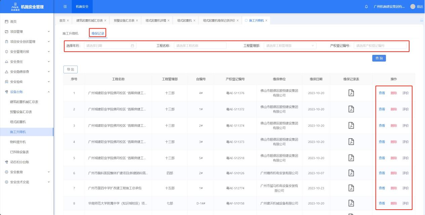Click the 查询 search button
Image resolution: width=425 pixels, height=215 pixels.
(379, 58)
